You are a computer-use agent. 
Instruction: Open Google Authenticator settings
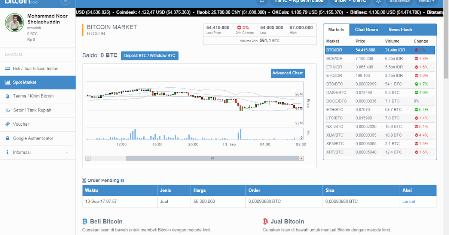(x=37, y=138)
